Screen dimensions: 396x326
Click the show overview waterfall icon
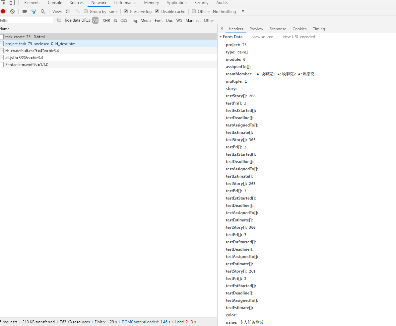(77, 11)
